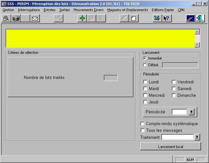209x163 pixels.
Task: Open the Interrogations menu
Action: (29, 10)
